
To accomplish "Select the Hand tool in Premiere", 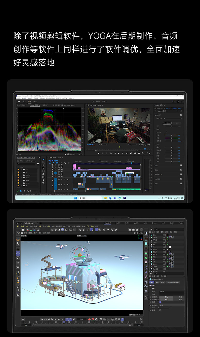I will 43,180.
